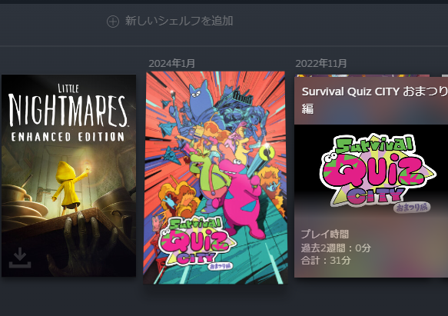448x316 pixels.
Task: Click おまつり編 badge under popup logo
Action: (412, 208)
